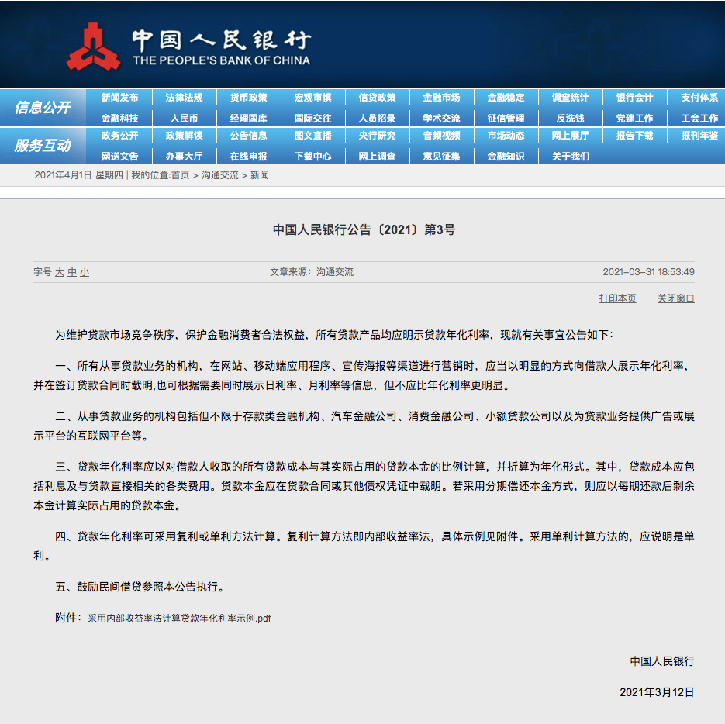Click 打印本页 to print this page

(x=616, y=299)
